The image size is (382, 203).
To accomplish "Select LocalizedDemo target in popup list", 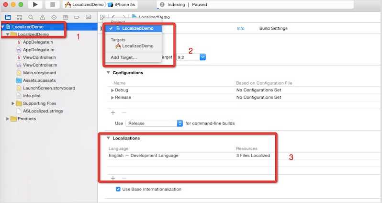I will [x=134, y=46].
